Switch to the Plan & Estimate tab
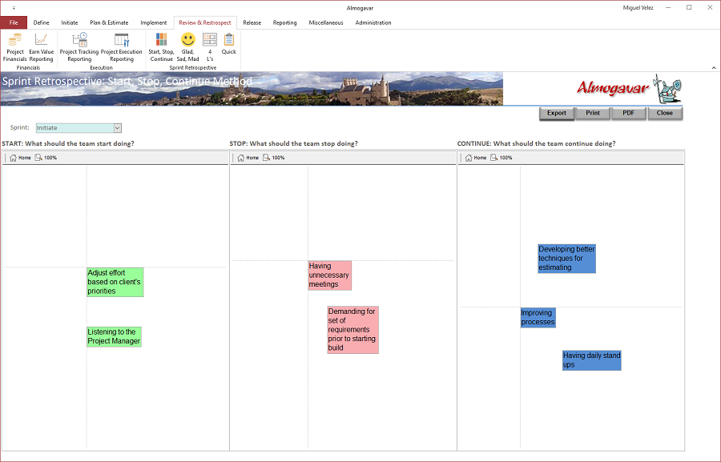Image resolution: width=721 pixels, height=462 pixels. (x=109, y=22)
